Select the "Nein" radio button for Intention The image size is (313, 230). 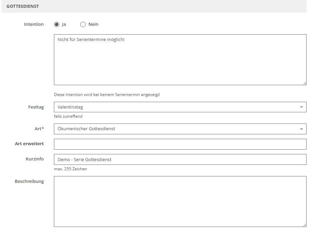[x=83, y=24]
